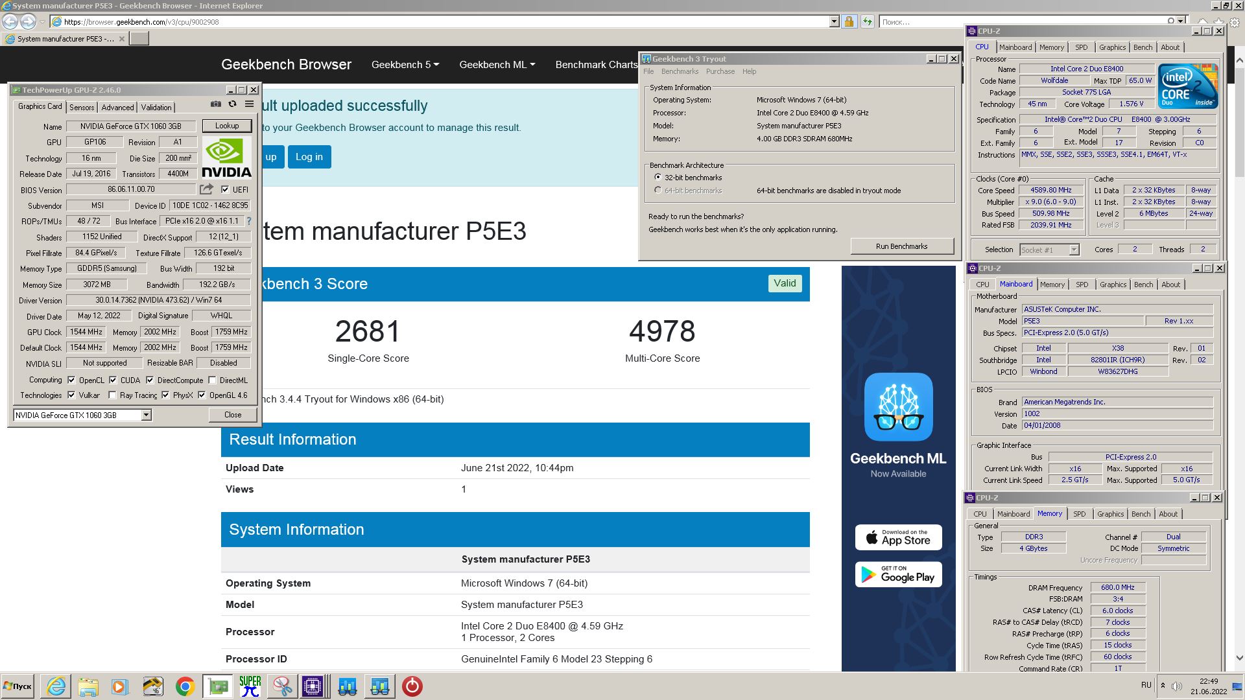Screen dimensions: 1245x700
Task: Click the Close button in GPU-Z
Action: pos(233,415)
